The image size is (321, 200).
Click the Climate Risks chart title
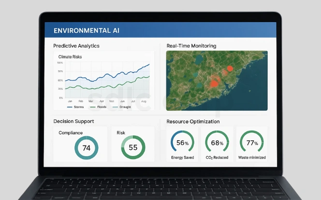tap(71, 57)
